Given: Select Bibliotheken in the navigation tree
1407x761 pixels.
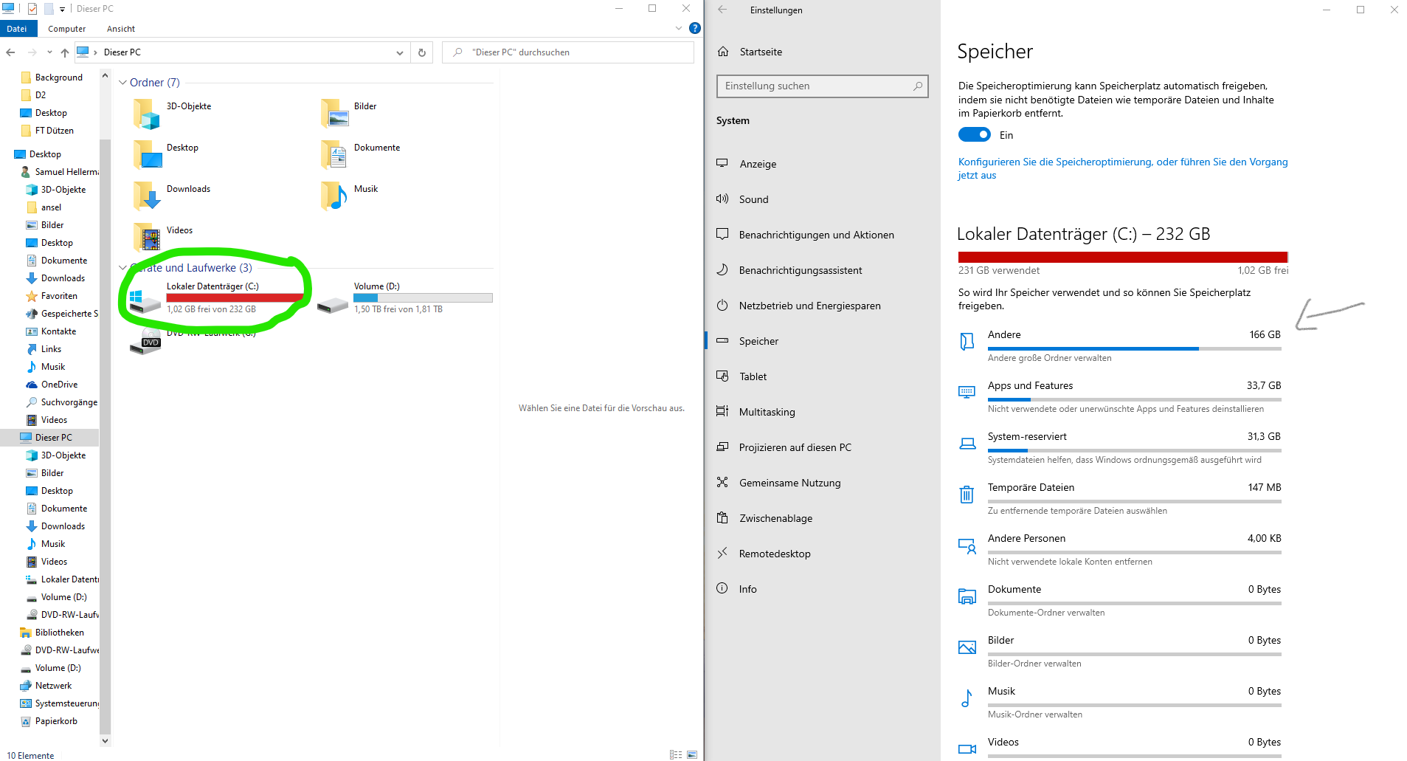Looking at the screenshot, I should pyautogui.click(x=59, y=633).
